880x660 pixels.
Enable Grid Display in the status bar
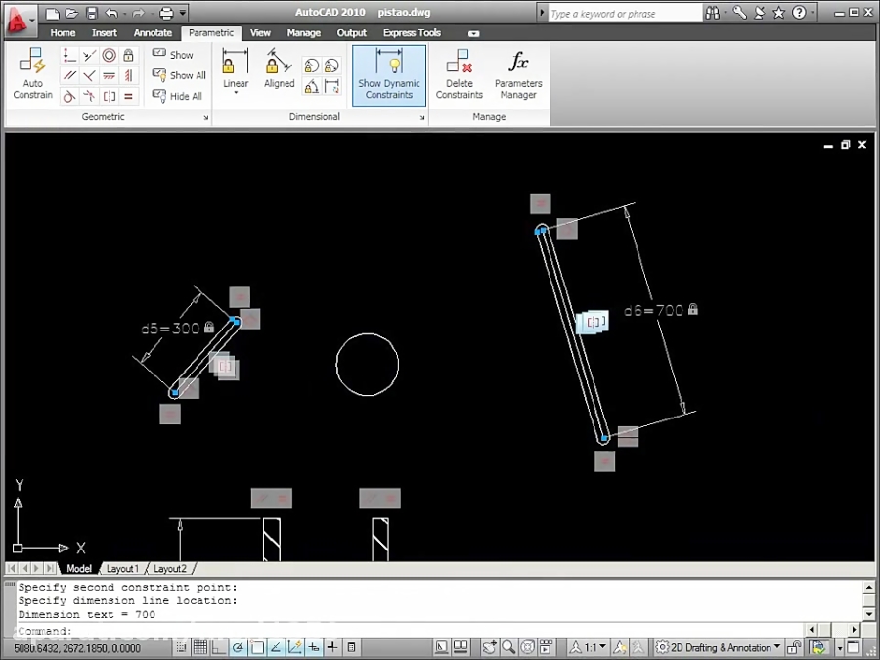click(x=201, y=646)
